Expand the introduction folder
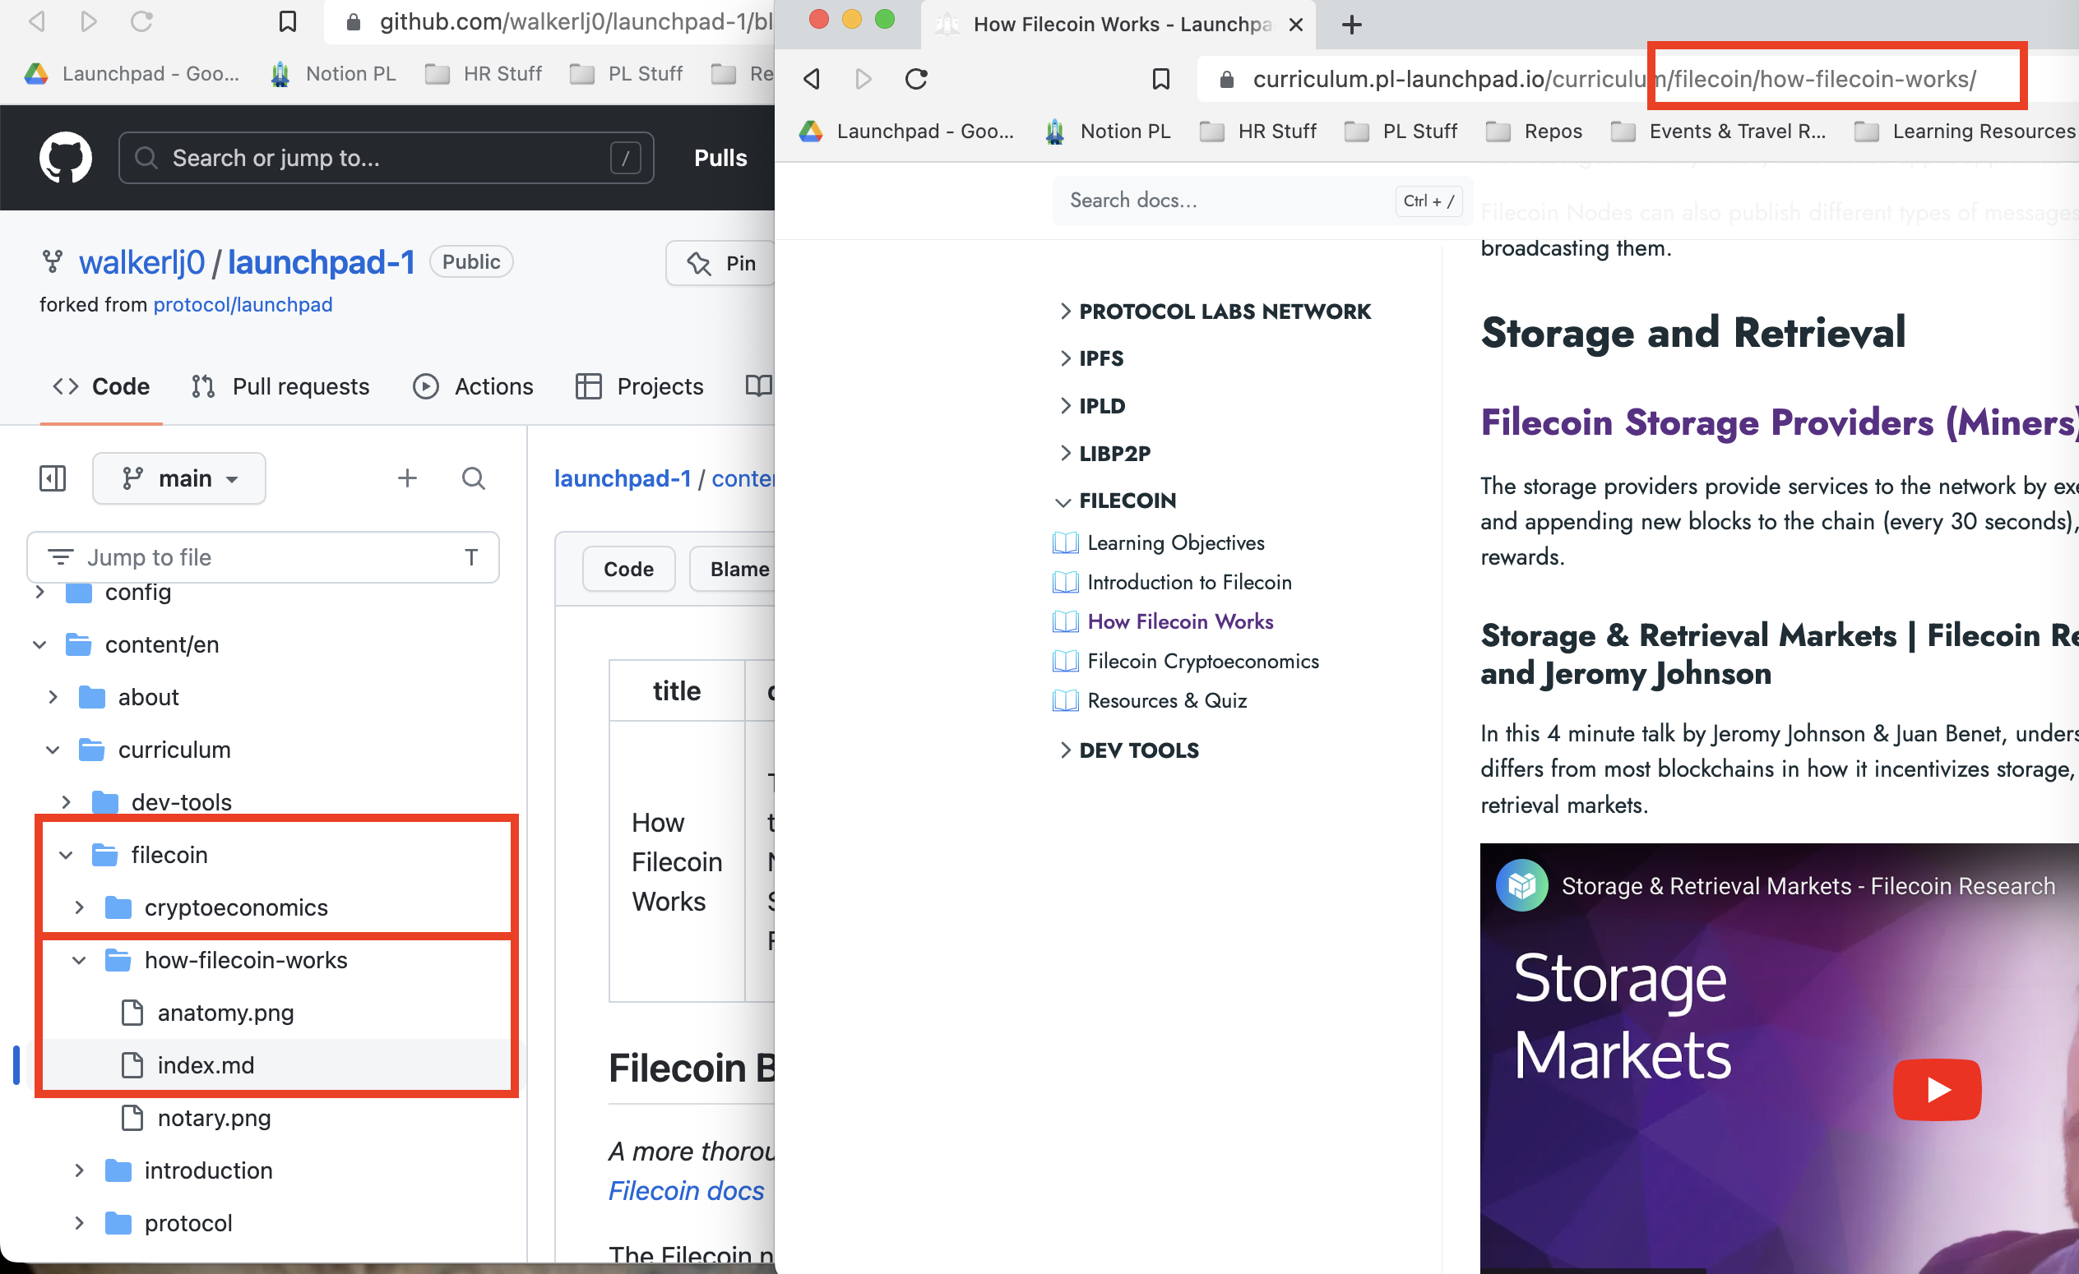This screenshot has height=1274, width=2079. point(79,1171)
